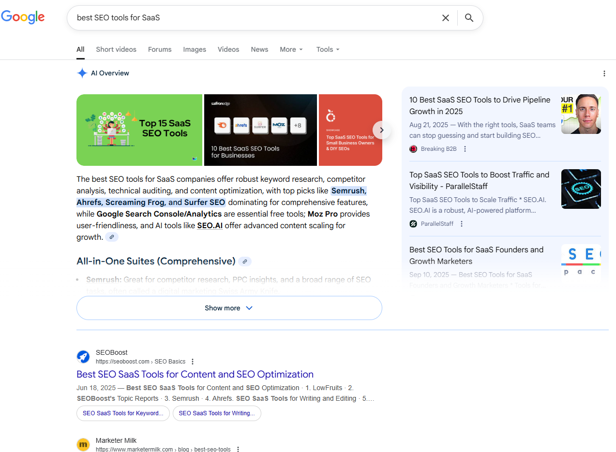Open the three-dot menu beside seoboost.com URL
The height and width of the screenshot is (452, 616).
point(193,362)
